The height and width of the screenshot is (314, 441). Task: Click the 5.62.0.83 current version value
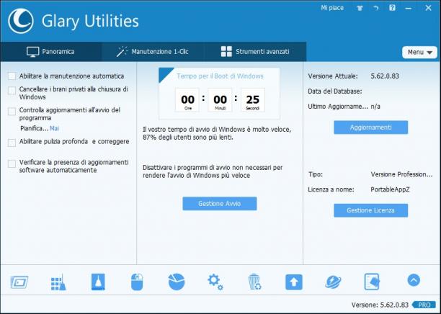(x=385, y=76)
